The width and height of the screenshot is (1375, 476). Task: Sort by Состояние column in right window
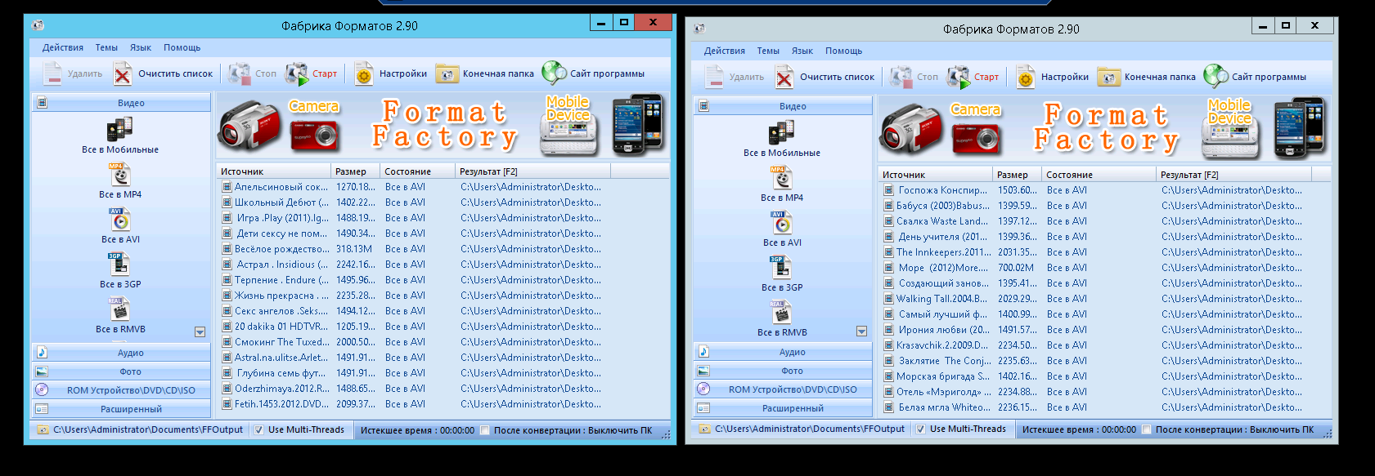click(1099, 175)
